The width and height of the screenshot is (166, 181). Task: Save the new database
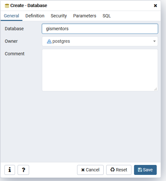145,170
